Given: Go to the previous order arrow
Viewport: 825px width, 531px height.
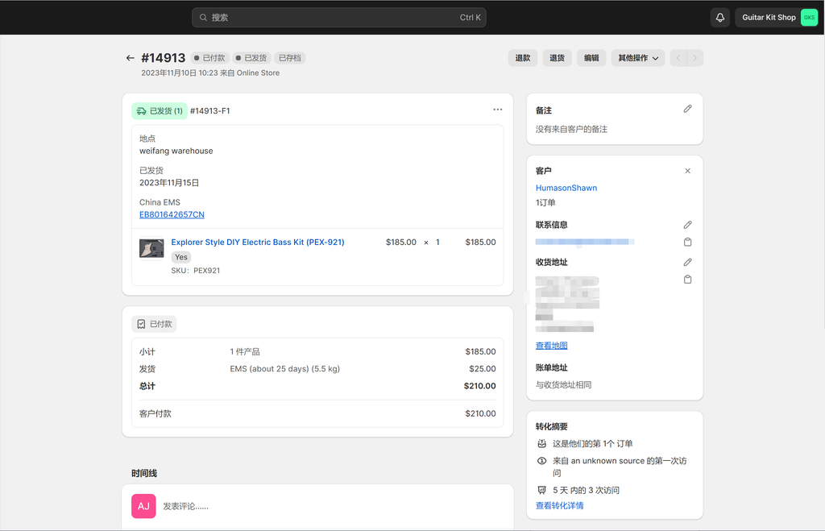Looking at the screenshot, I should (678, 58).
